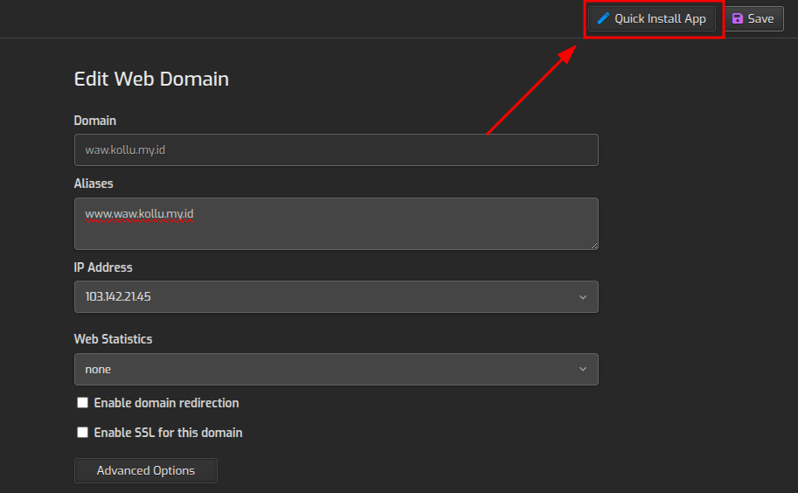Tick the Enable SSL for this domain checkbox
The image size is (798, 493).
[x=83, y=433]
